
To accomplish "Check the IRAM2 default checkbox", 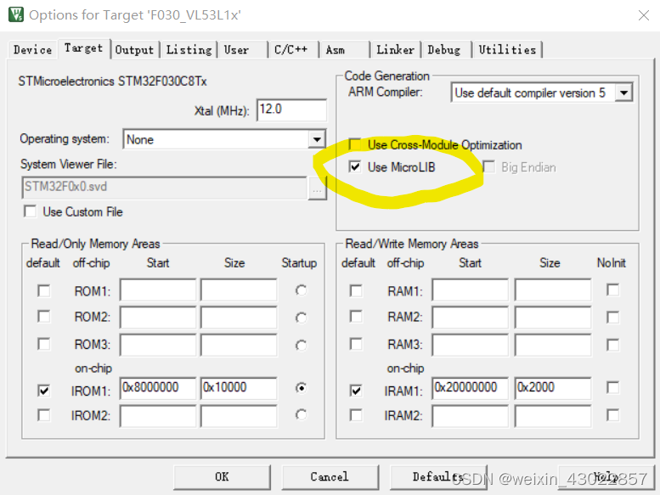I will coord(356,415).
